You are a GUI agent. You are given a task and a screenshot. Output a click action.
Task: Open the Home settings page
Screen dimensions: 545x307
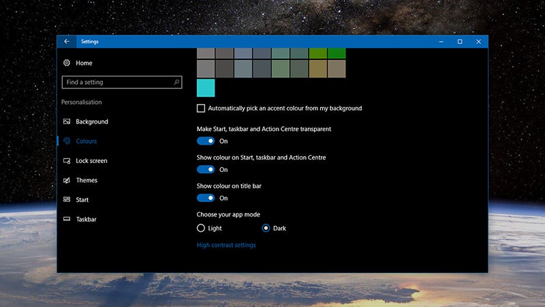84,63
